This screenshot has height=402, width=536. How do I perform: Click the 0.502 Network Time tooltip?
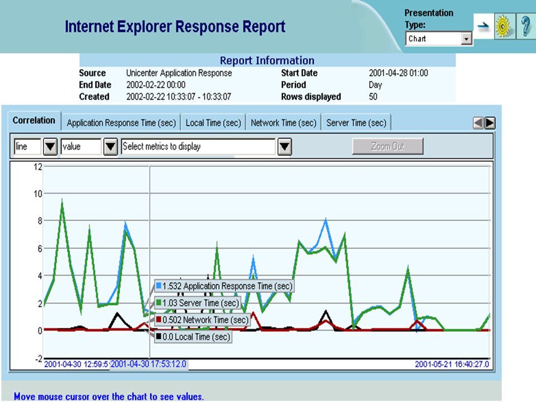click(202, 320)
